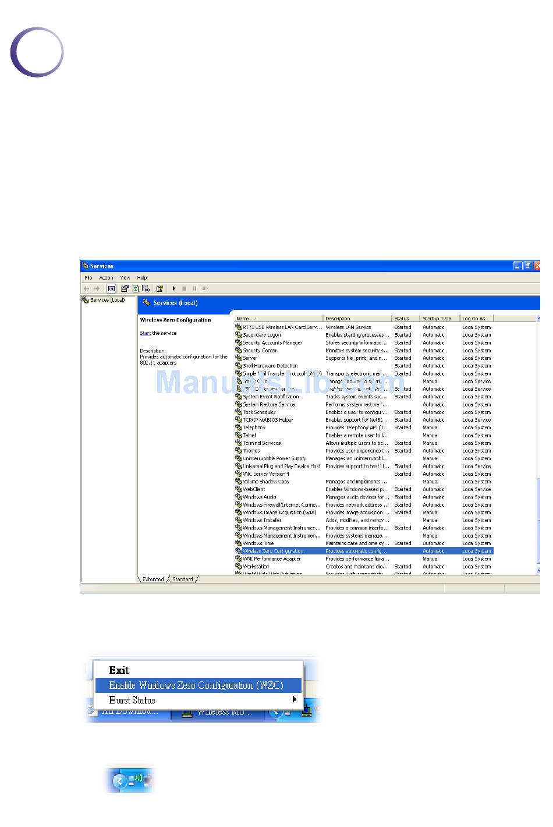Click the Export List toolbar icon
This screenshot has height=827, width=553.
click(146, 288)
